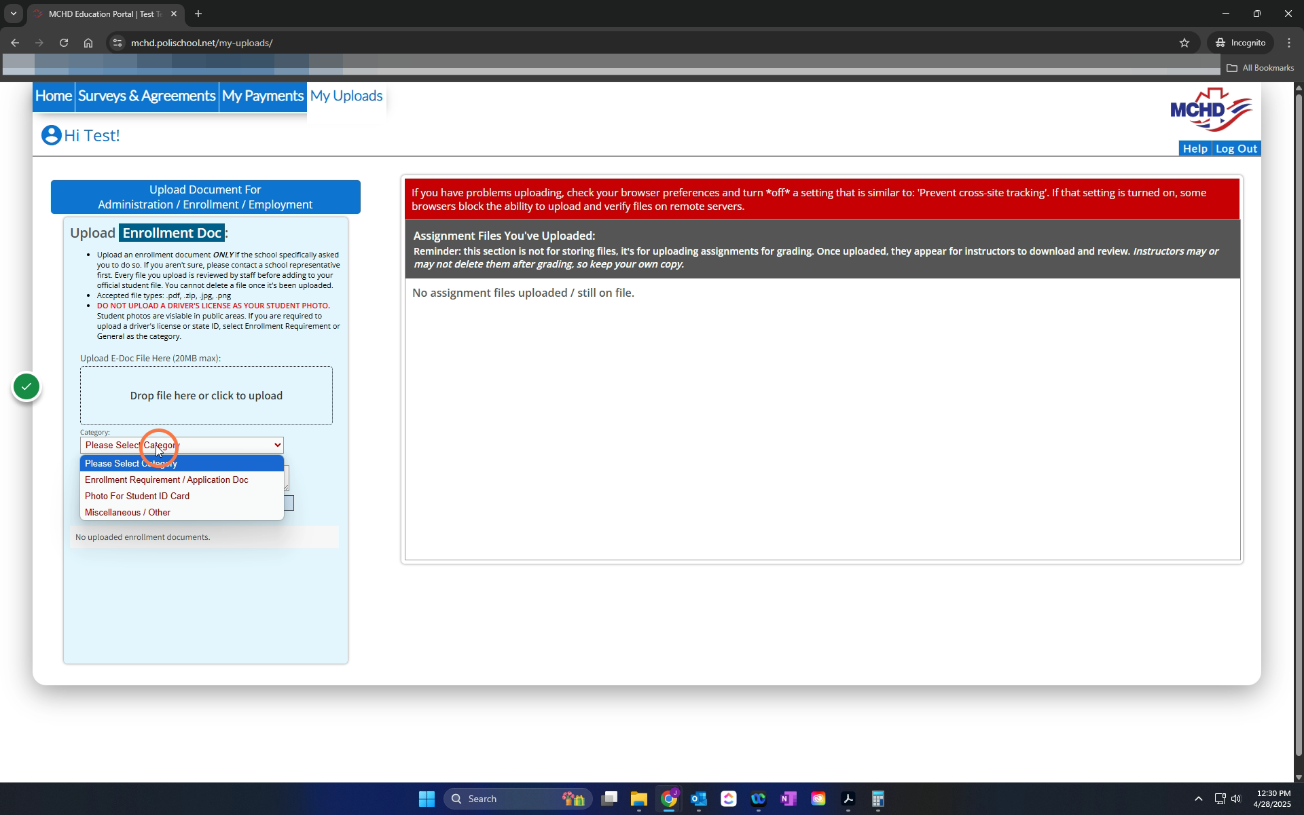The width and height of the screenshot is (1304, 815).
Task: Go to the Home tab
Action: click(x=54, y=96)
